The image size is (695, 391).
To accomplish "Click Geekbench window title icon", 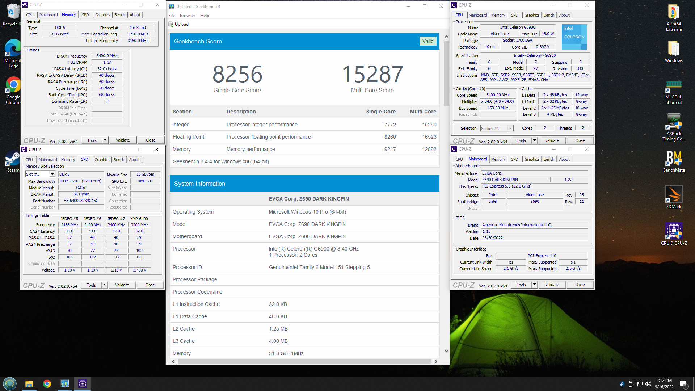I will click(172, 6).
